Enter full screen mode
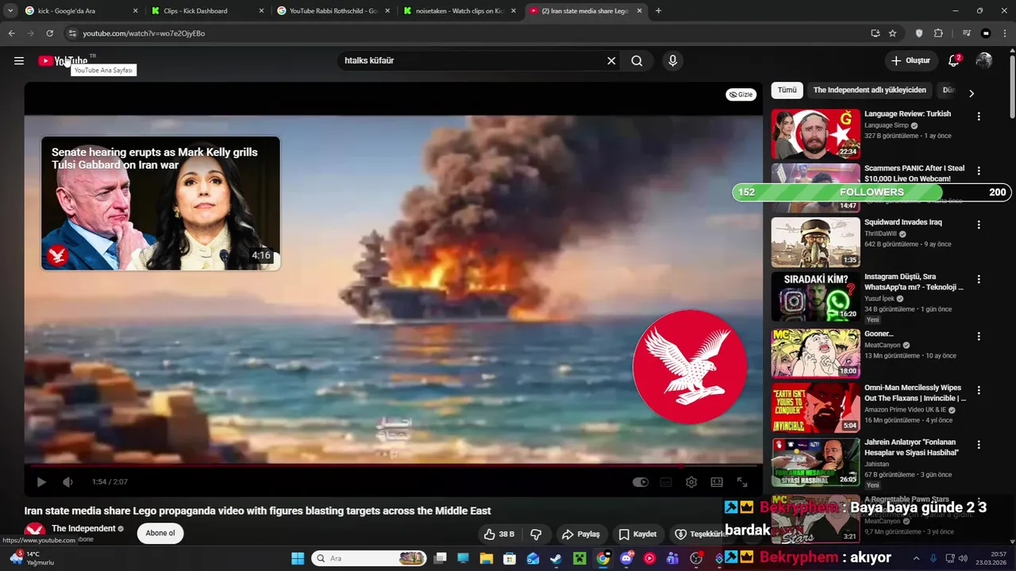 tap(742, 482)
